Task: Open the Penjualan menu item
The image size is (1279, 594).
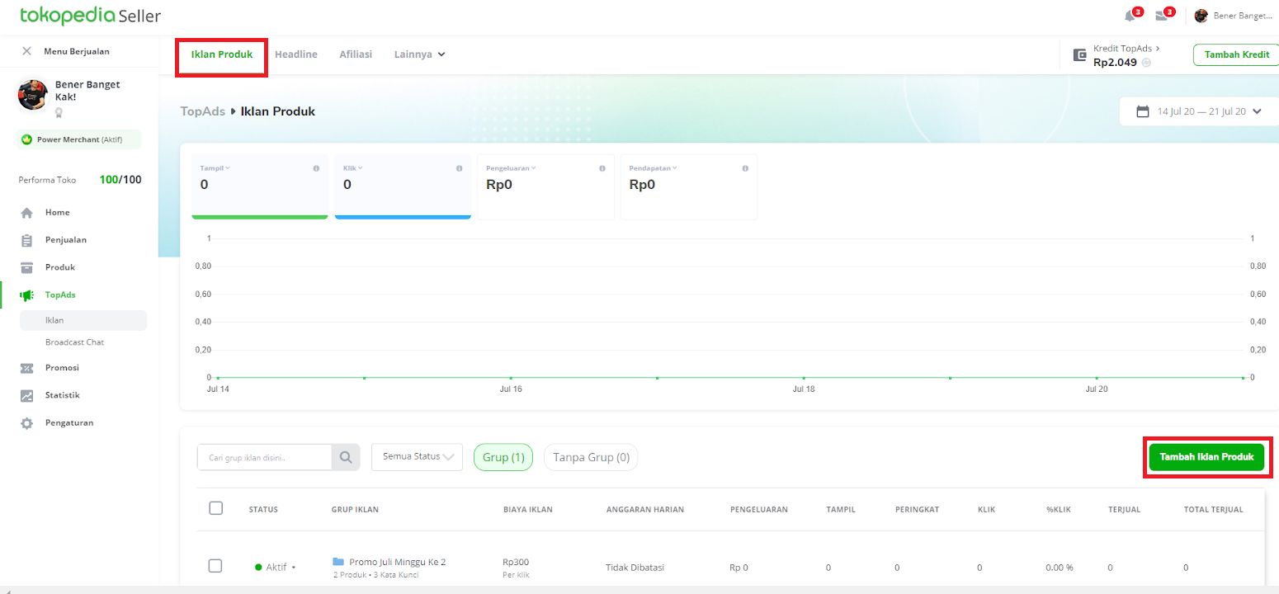Action: click(x=66, y=240)
